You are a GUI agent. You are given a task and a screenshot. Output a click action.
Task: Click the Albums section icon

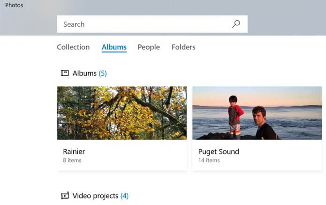point(65,73)
